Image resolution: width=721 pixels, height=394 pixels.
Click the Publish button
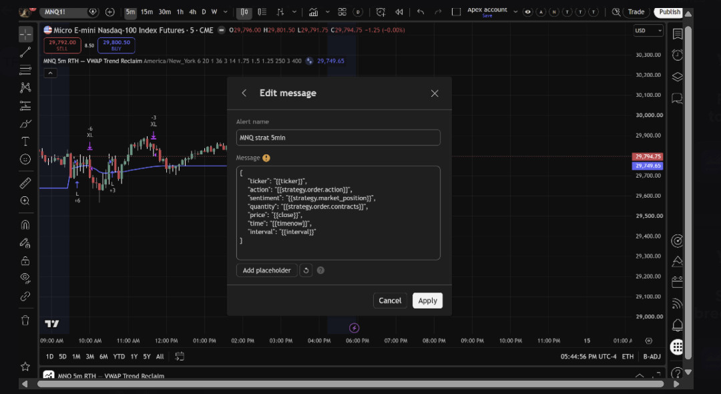click(669, 12)
